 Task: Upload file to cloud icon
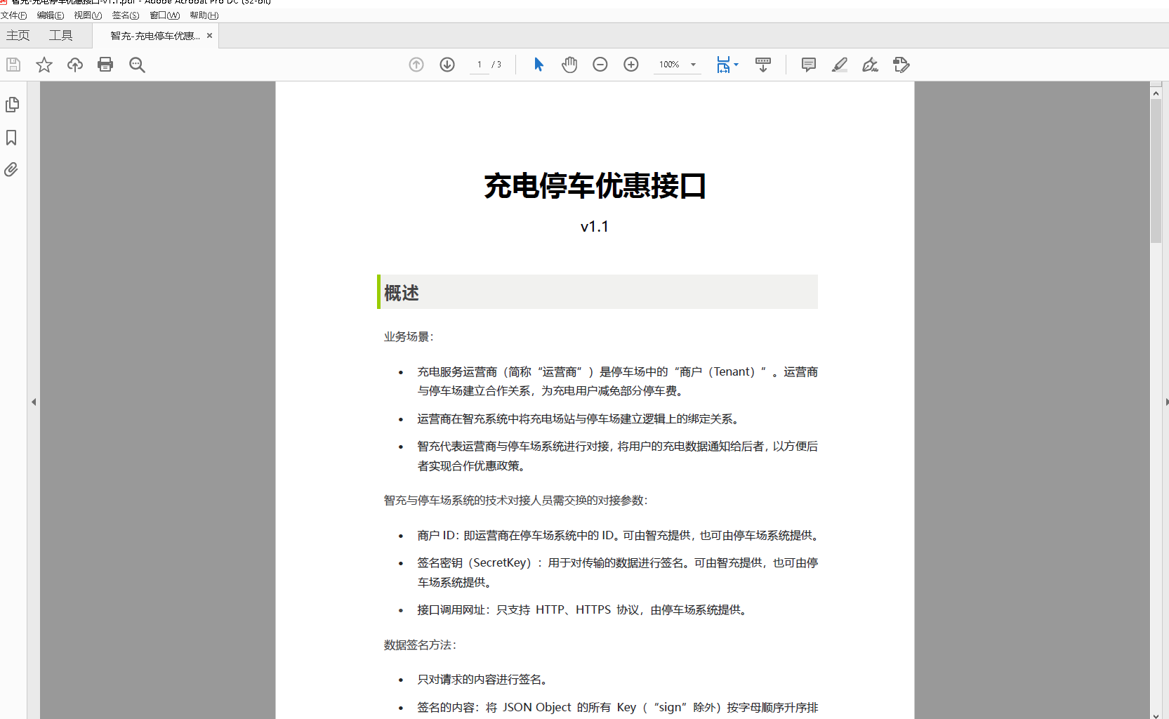[75, 65]
